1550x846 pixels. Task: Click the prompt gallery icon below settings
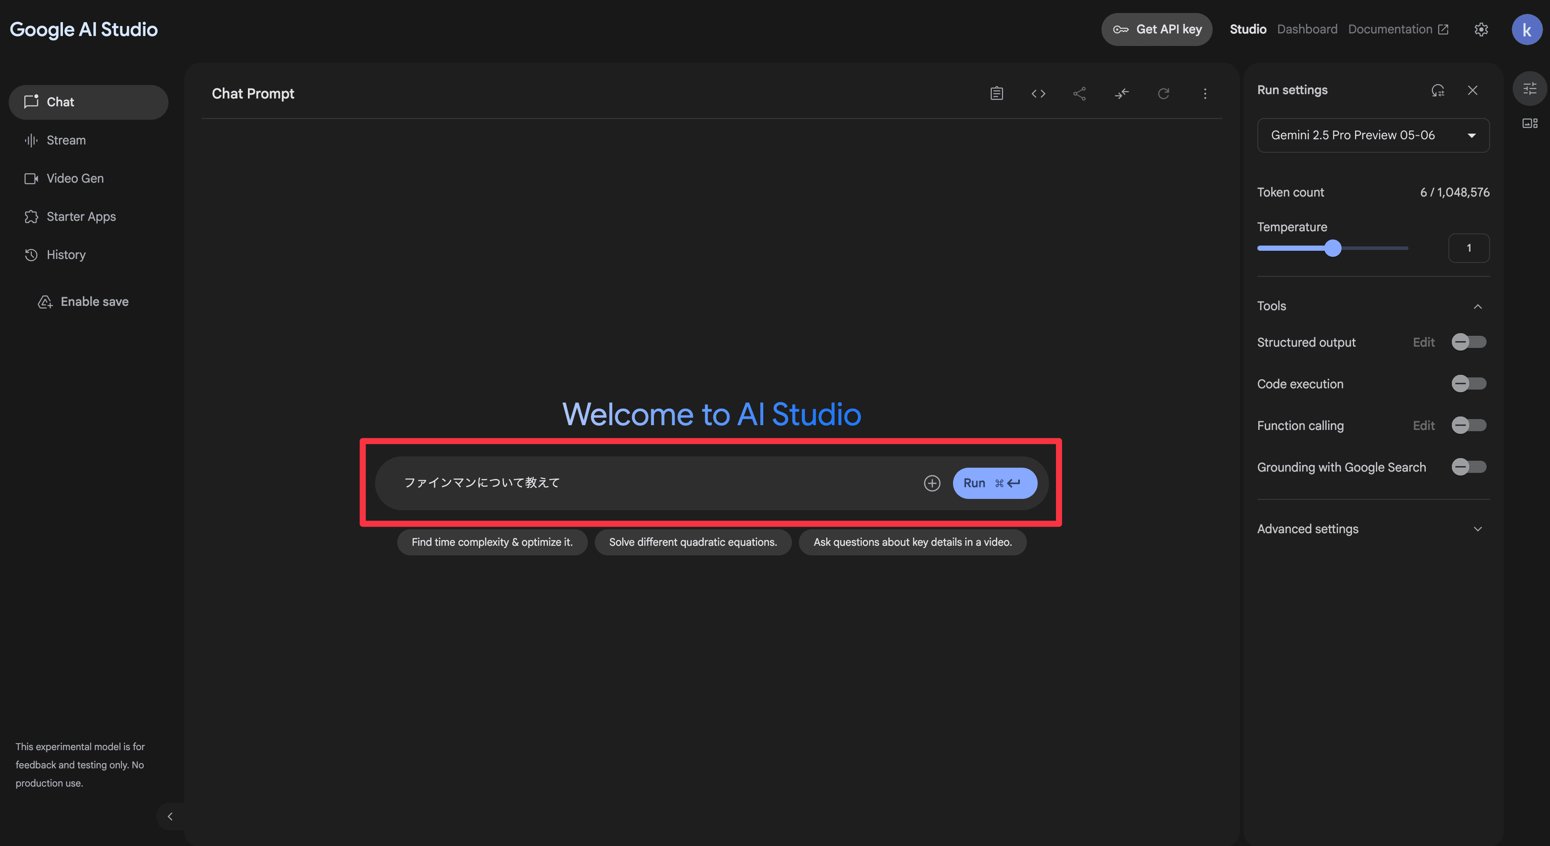click(x=1530, y=123)
